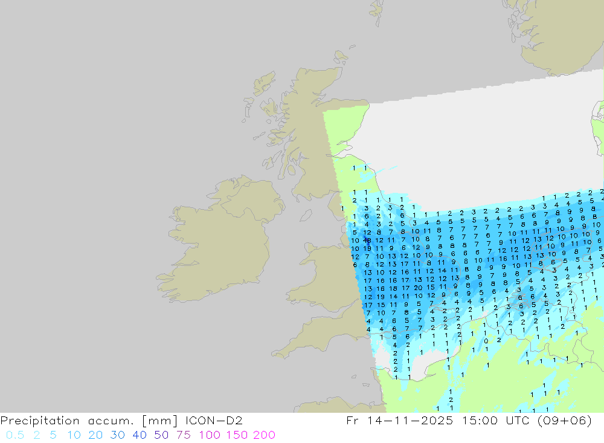604x443 pixels.
Task: Select the 150 legend value
Action: tap(237, 435)
